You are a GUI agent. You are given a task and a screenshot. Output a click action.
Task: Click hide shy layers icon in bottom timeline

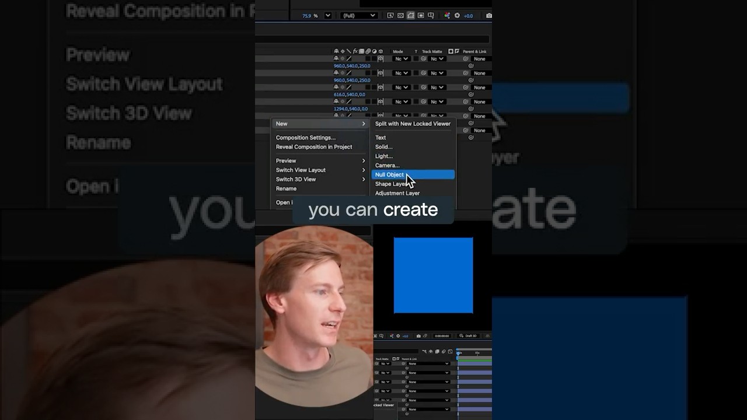[431, 352]
